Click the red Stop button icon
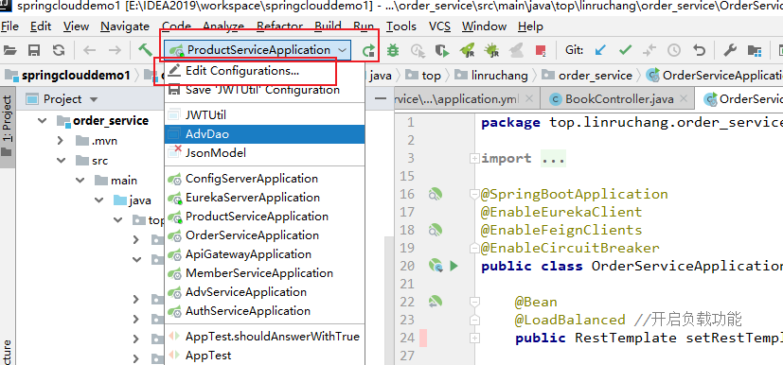 coord(541,50)
